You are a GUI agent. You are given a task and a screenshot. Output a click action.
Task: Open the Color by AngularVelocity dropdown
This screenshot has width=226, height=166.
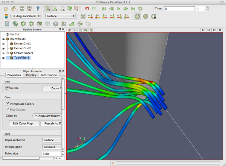coord(47,116)
